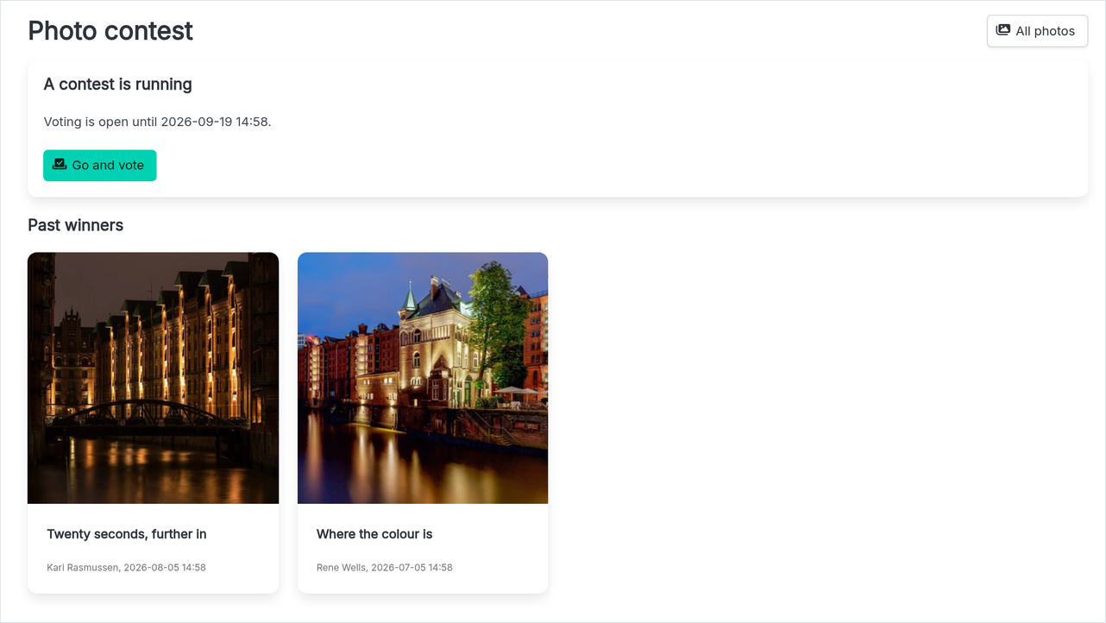Click the Go and vote button

(100, 166)
